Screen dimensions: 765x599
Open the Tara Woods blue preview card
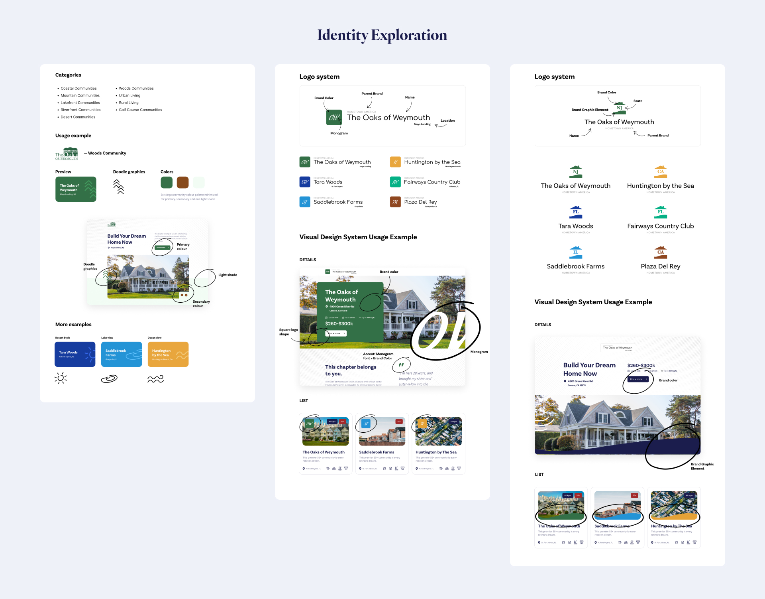(x=75, y=354)
